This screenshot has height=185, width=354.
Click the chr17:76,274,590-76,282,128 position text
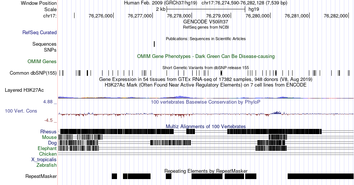pos(244,3)
